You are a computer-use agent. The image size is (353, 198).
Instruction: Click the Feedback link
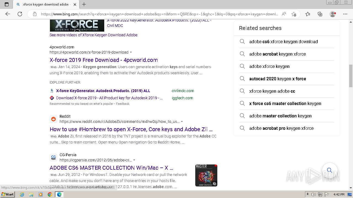123,104
